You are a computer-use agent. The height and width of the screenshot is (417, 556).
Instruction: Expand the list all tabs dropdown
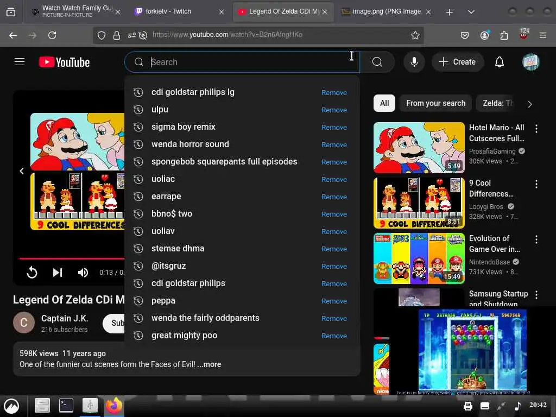click(x=471, y=12)
